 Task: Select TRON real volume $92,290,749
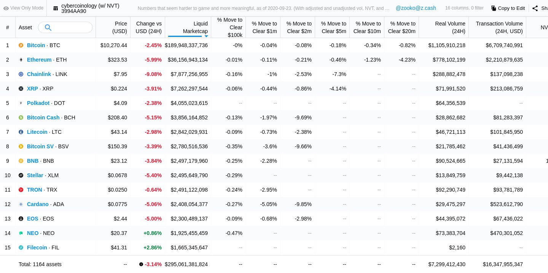[x=451, y=190]
